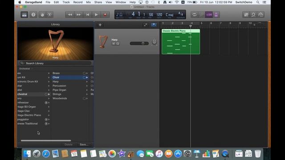Image resolution: width=285 pixels, height=160 pixels.
Task: Change the 4/4 time signature
Action: point(180,14)
